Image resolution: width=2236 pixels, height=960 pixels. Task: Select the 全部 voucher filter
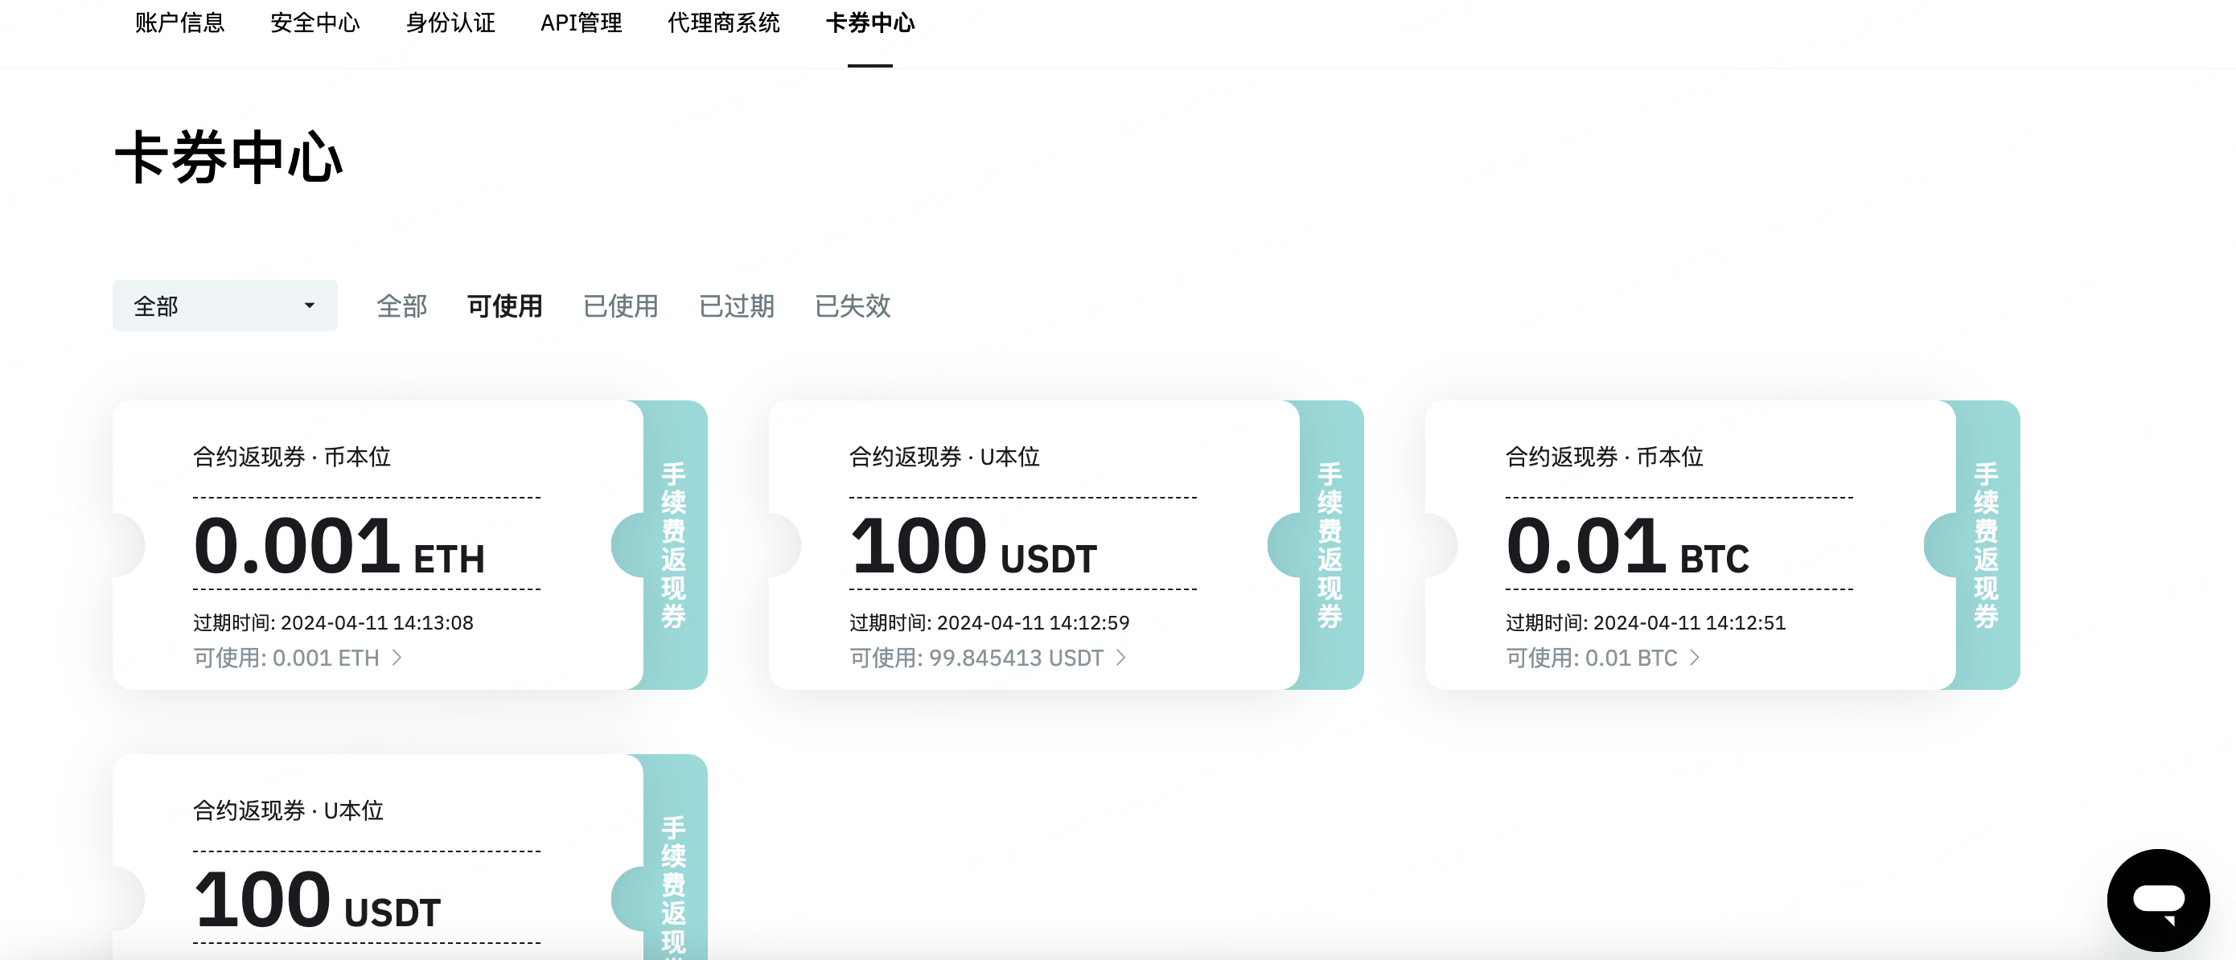pyautogui.click(x=402, y=306)
